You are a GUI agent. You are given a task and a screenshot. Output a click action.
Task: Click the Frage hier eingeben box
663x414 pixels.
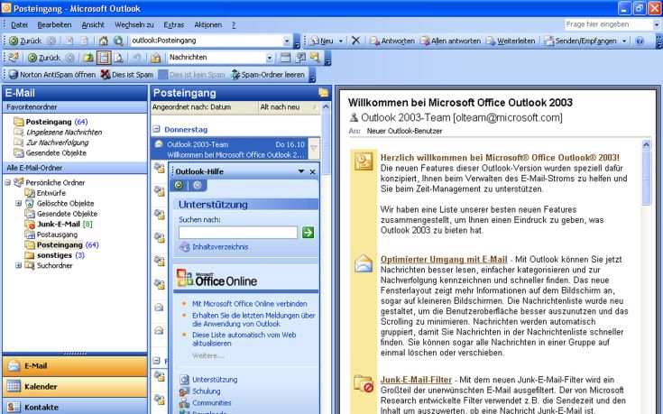click(609, 24)
